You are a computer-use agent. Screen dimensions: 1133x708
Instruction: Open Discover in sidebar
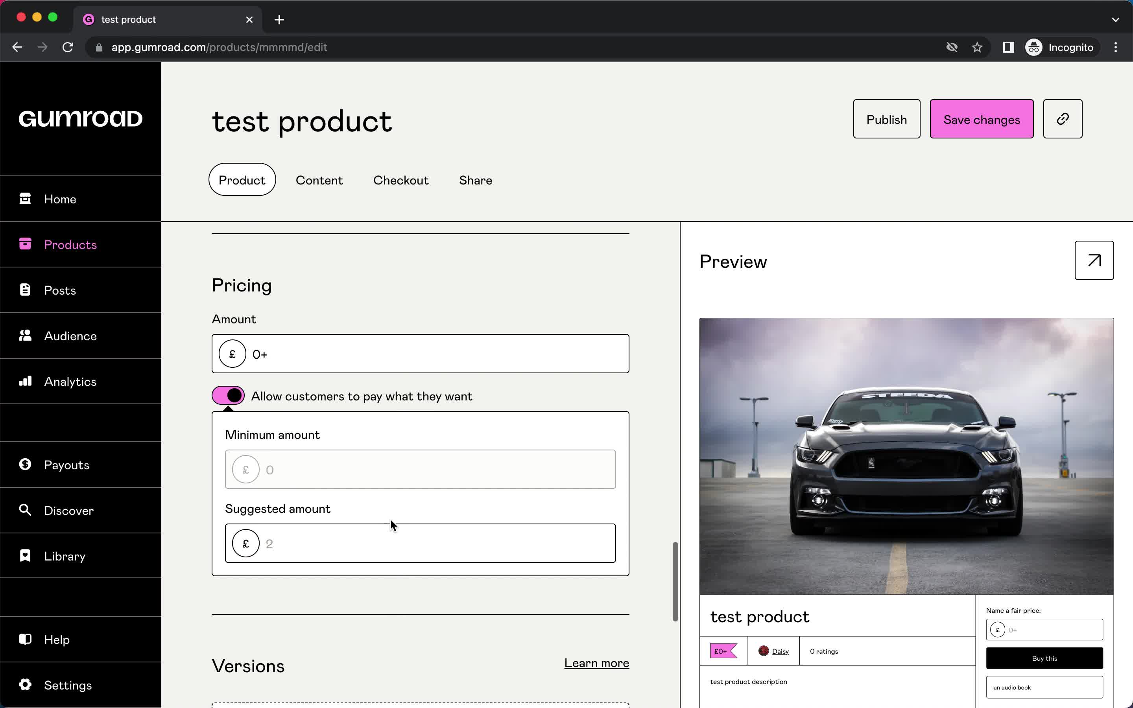(x=81, y=511)
